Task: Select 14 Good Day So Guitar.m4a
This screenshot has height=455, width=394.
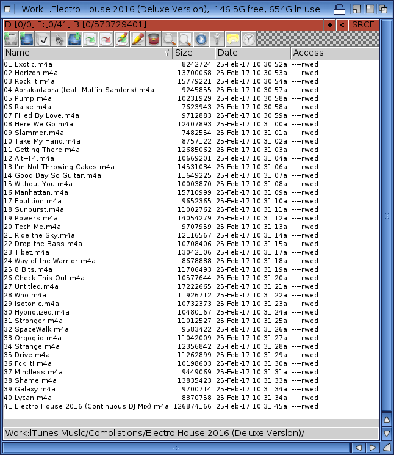Action: pos(52,175)
